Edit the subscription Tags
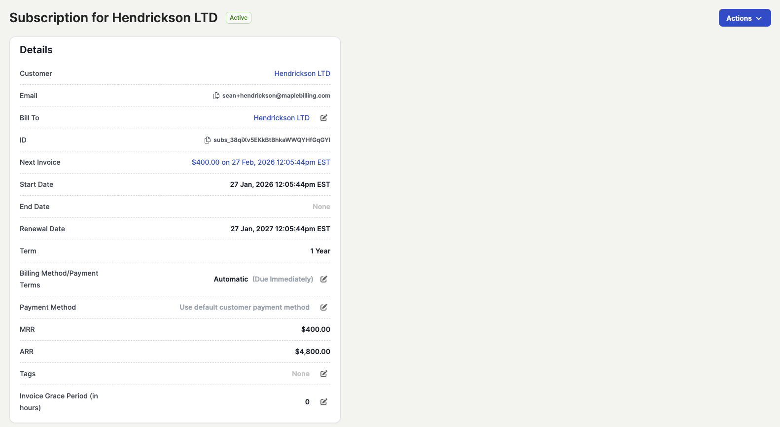 pos(324,374)
